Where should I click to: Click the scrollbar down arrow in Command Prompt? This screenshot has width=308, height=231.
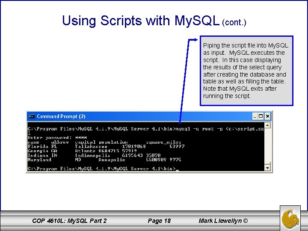[267, 168]
